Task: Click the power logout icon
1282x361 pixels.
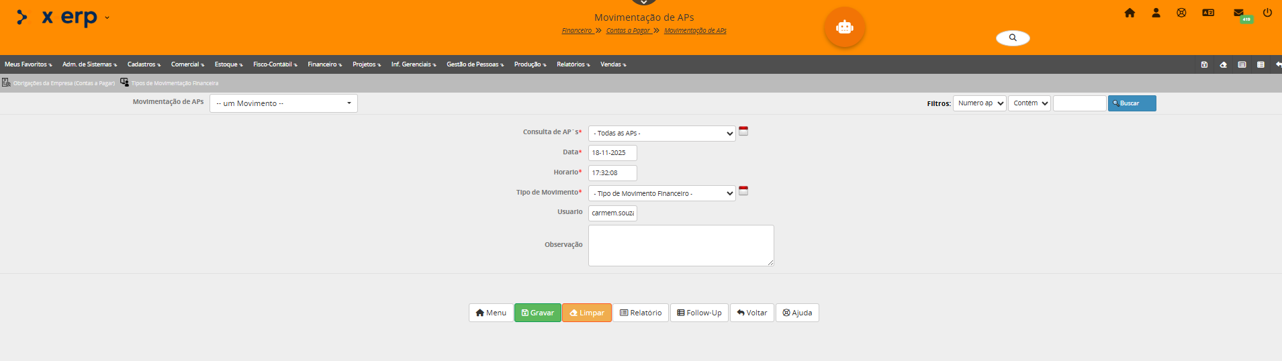Action: [1267, 13]
